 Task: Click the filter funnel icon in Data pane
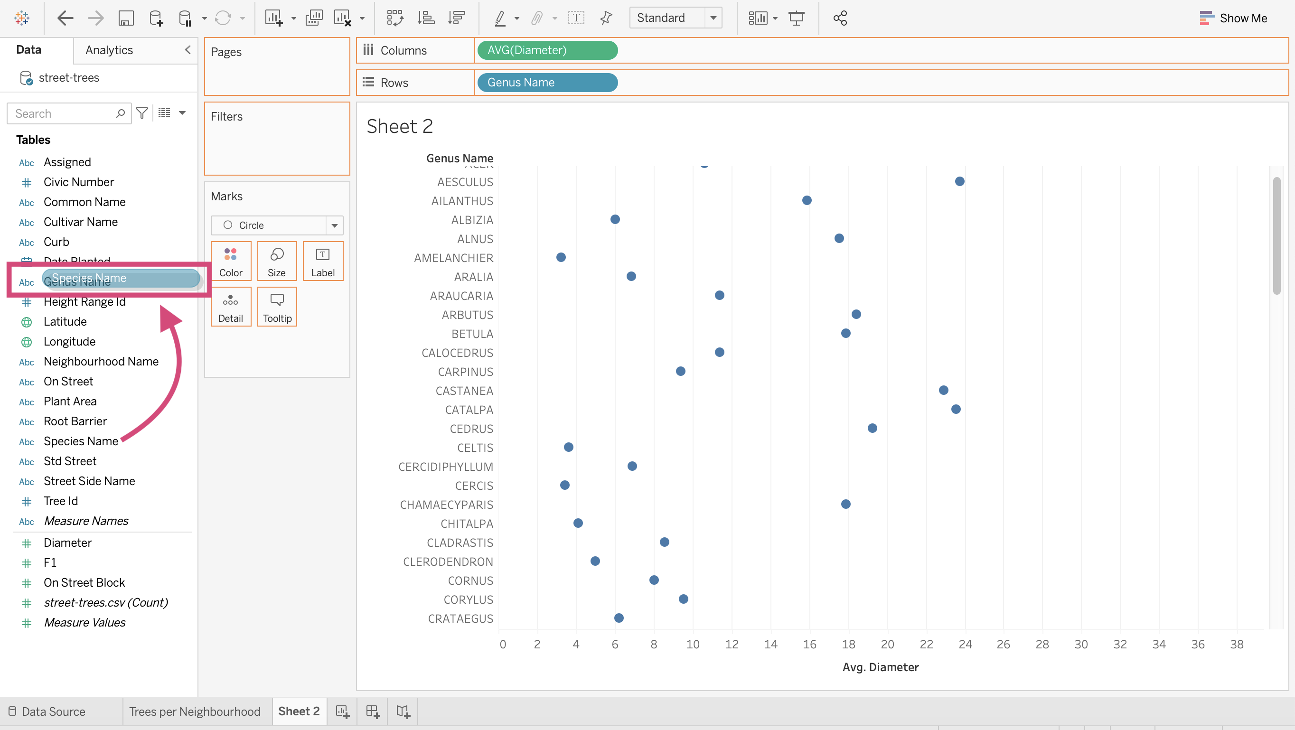[142, 113]
